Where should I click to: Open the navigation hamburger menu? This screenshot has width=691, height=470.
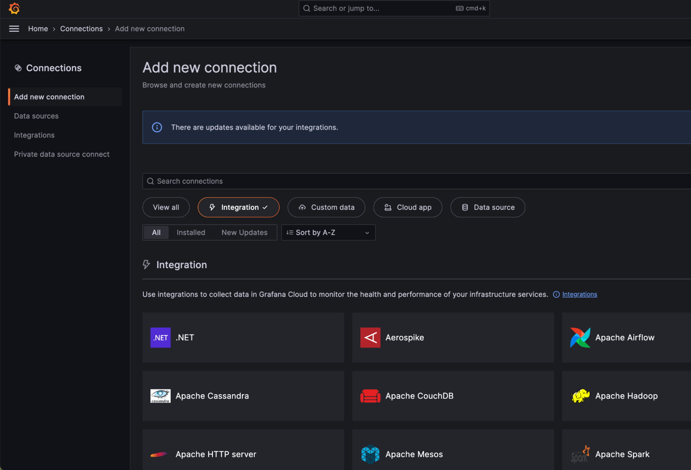[14, 29]
